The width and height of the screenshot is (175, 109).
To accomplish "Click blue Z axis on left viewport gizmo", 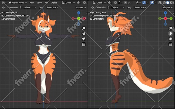I will tap(79, 13).
